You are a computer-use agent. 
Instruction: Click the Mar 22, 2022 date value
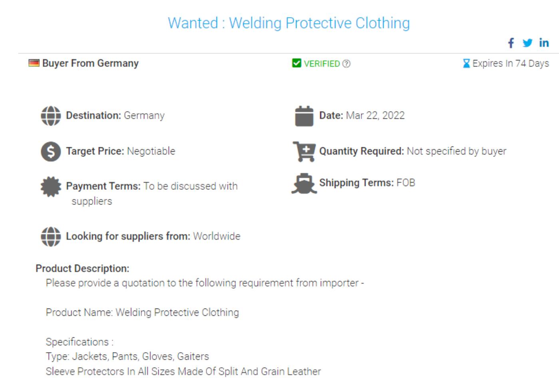pos(375,116)
